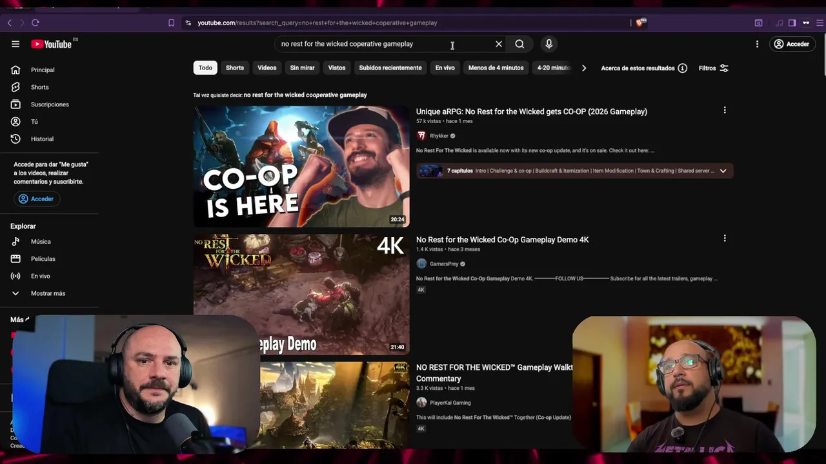The width and height of the screenshot is (826, 464).
Task: Open the private window sunglasses icon
Action: pos(805,23)
